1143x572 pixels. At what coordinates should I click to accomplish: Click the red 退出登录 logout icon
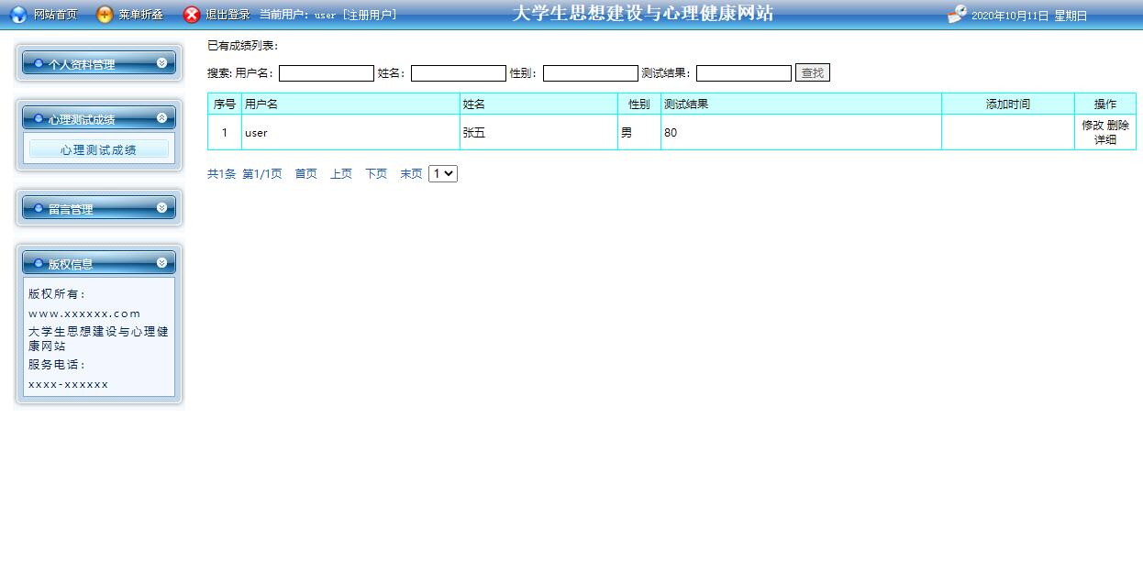[x=191, y=13]
